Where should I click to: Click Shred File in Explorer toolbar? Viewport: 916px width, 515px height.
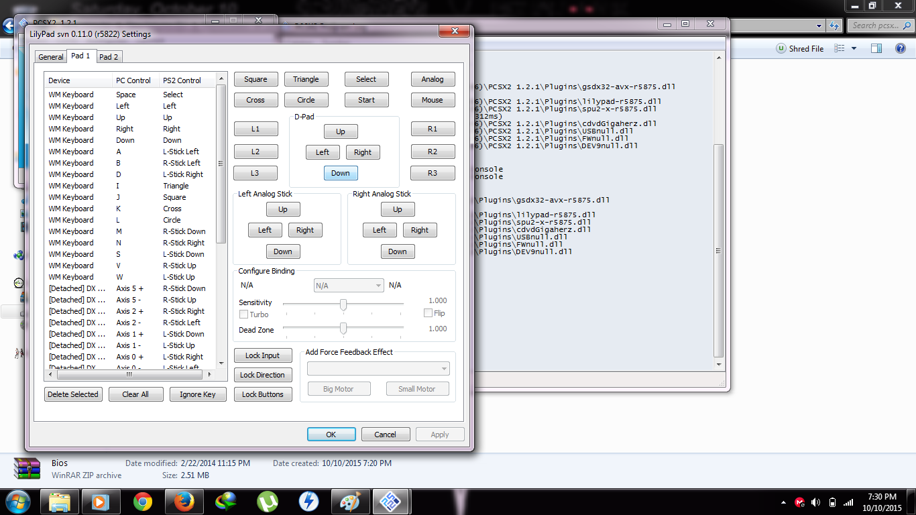point(800,49)
